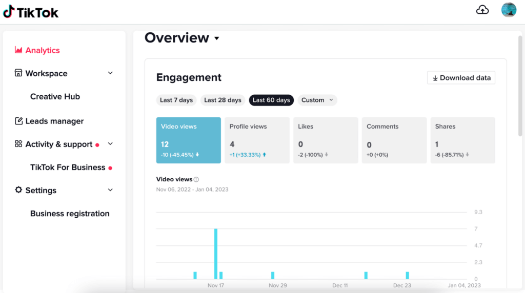Image resolution: width=525 pixels, height=293 pixels.
Task: Click the red dot next to TikTok For Business
Action: pyautogui.click(x=110, y=168)
